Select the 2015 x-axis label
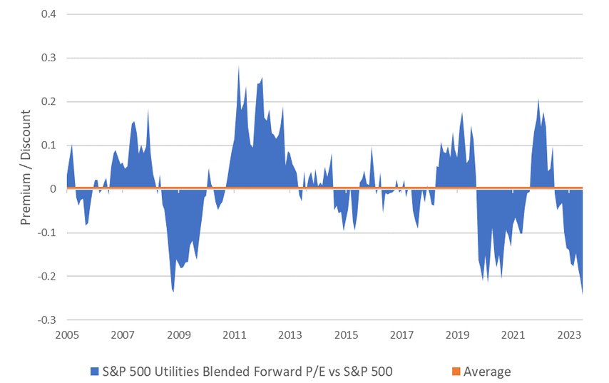The image size is (609, 383). coord(346,334)
